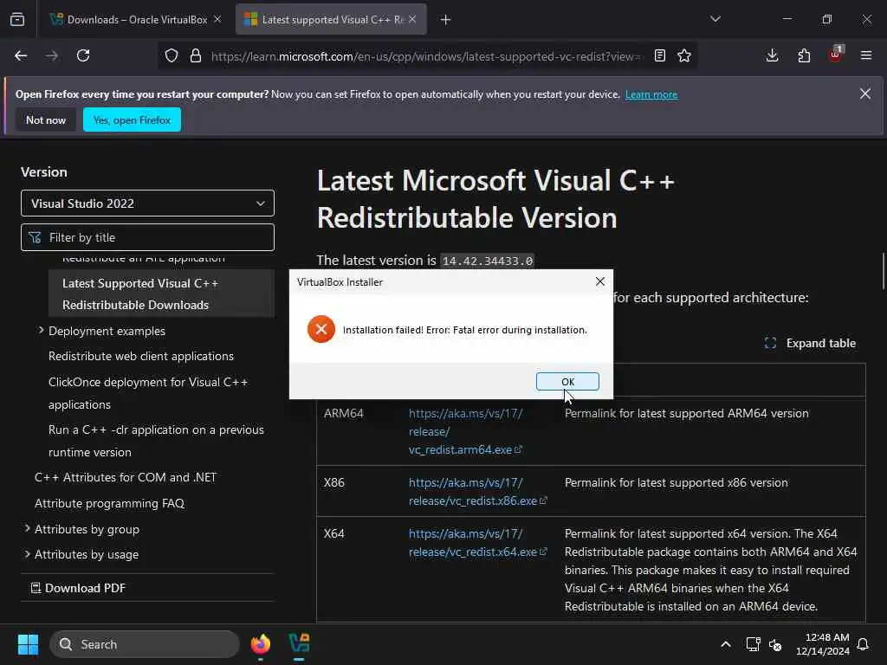Click the ARM64 architecture cell
Image resolution: width=887 pixels, height=665 pixels.
(343, 413)
